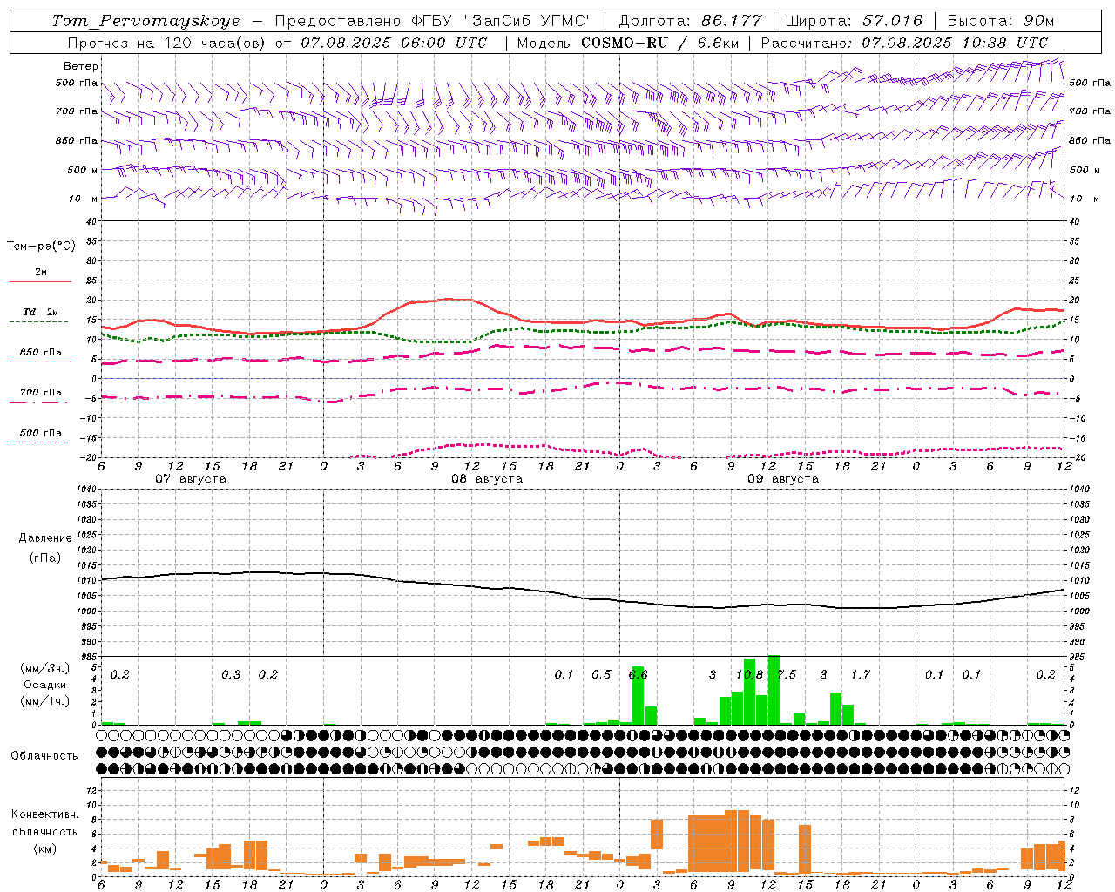Image resolution: width=1115 pixels, height=892 pixels.
Task: Click the (мм/3ч.) unit label
Action: (x=45, y=668)
